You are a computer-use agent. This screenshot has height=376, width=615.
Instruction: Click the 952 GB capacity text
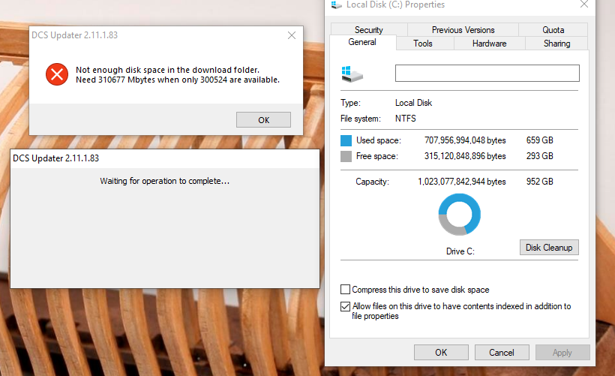coord(540,182)
